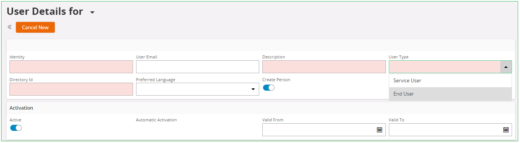Click the double chevron collapse icon
Viewport: 520px width, 143px height.
tap(10, 27)
